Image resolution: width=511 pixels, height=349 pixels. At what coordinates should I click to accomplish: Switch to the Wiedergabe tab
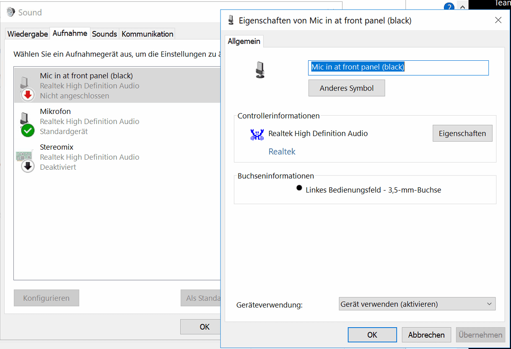click(28, 34)
